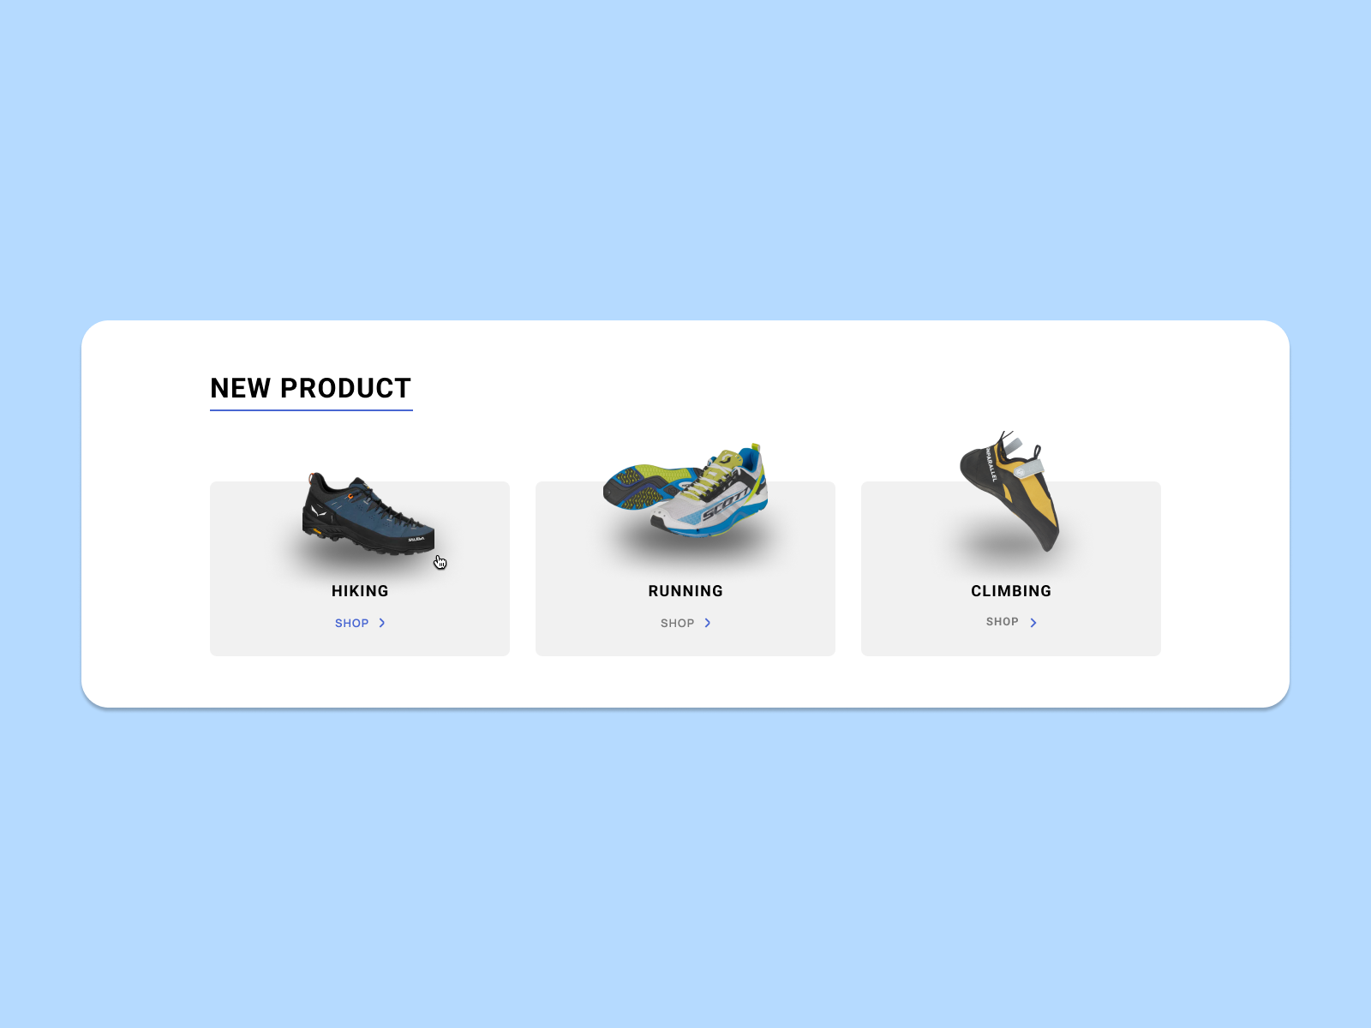The width and height of the screenshot is (1371, 1028).
Task: Click the gray velcro strap on climbing shoe
Action: 1028,469
